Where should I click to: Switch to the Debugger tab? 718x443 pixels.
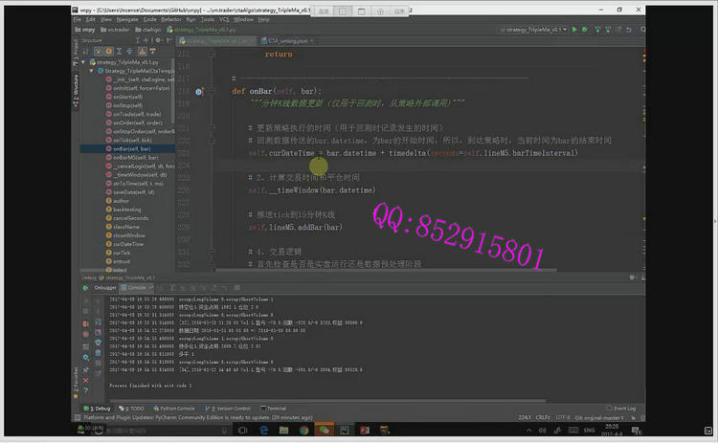[x=105, y=287]
